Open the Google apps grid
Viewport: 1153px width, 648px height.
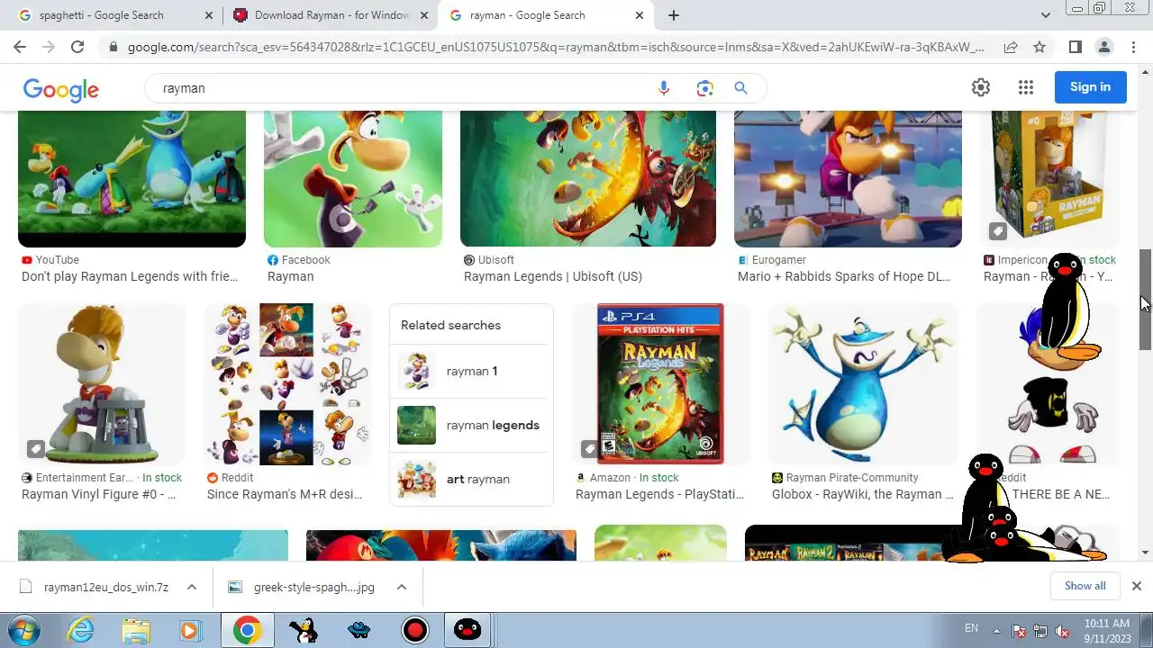(1026, 87)
